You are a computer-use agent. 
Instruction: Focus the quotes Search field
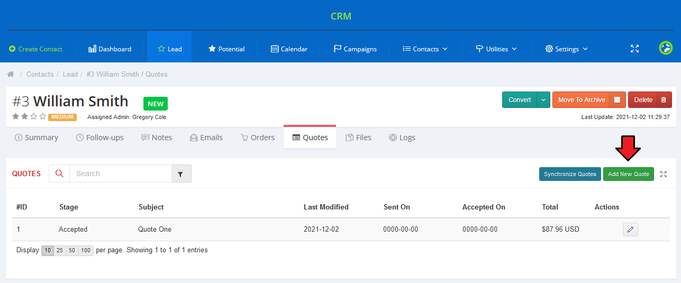tap(121, 174)
